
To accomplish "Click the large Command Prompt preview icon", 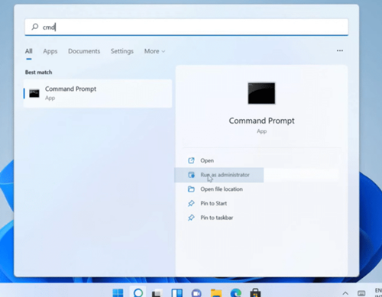I will click(x=261, y=93).
